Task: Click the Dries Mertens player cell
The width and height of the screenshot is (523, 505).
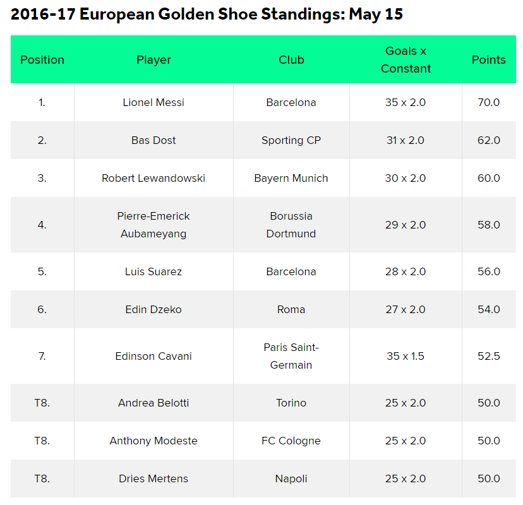Action: (x=153, y=478)
